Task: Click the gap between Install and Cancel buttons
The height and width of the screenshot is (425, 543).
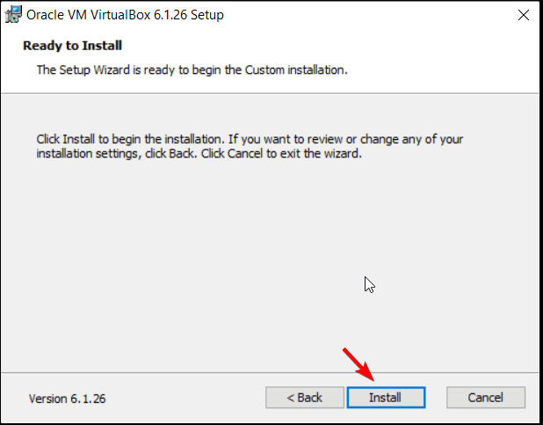Action: pyautogui.click(x=436, y=398)
